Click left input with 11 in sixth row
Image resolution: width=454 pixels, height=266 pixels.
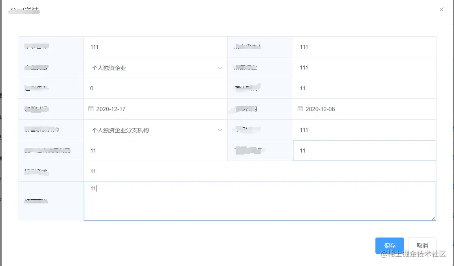click(x=156, y=150)
